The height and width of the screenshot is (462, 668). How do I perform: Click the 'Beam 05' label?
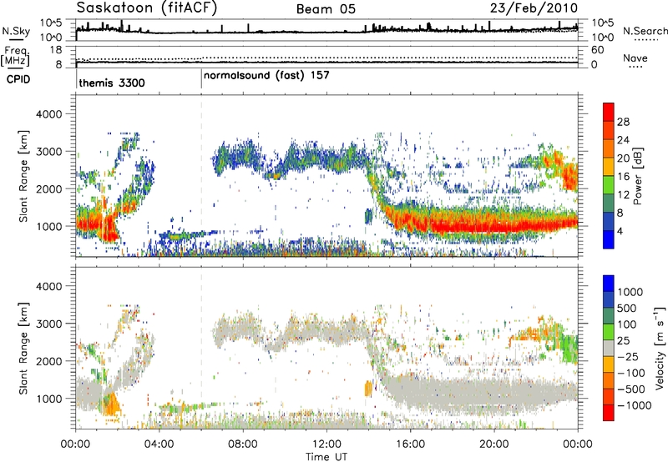(326, 9)
